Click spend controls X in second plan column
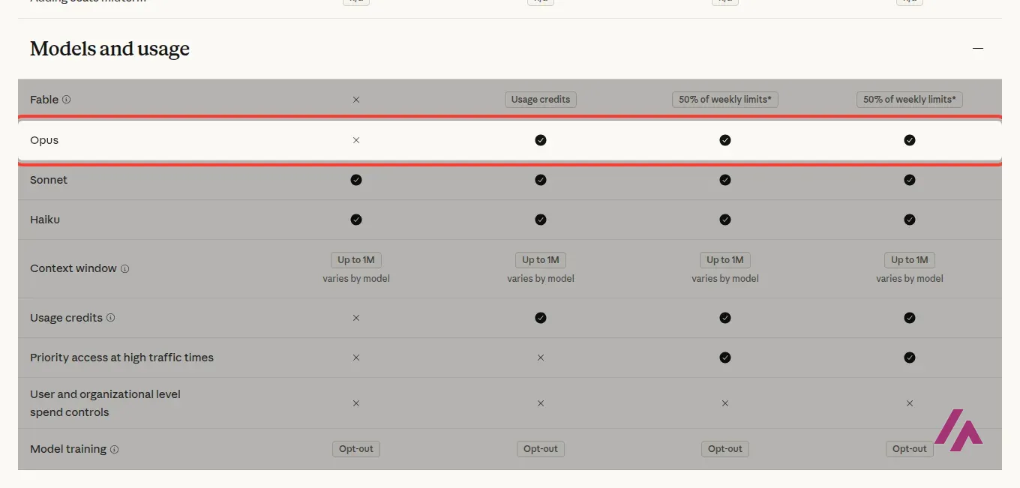 click(541, 403)
